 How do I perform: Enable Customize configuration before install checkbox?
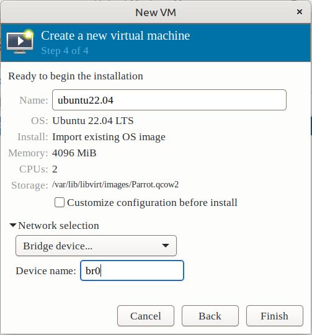point(60,202)
